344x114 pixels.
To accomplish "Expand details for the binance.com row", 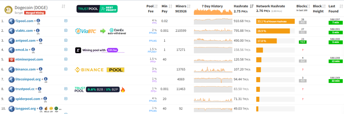I will coord(66,69).
